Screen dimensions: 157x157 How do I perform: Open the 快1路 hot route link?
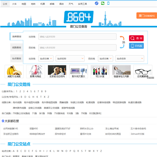[42, 113]
